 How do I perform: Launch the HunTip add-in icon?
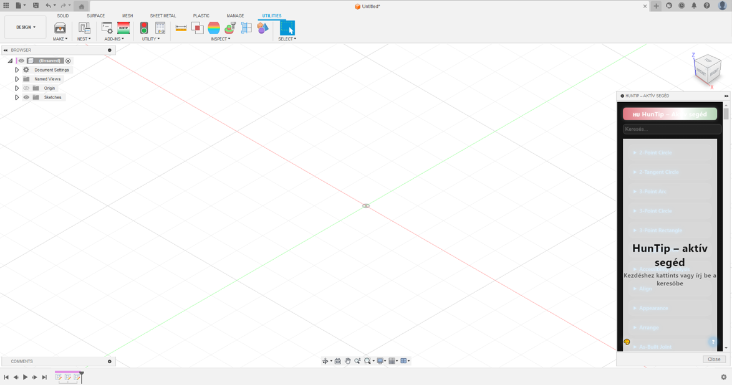click(123, 28)
